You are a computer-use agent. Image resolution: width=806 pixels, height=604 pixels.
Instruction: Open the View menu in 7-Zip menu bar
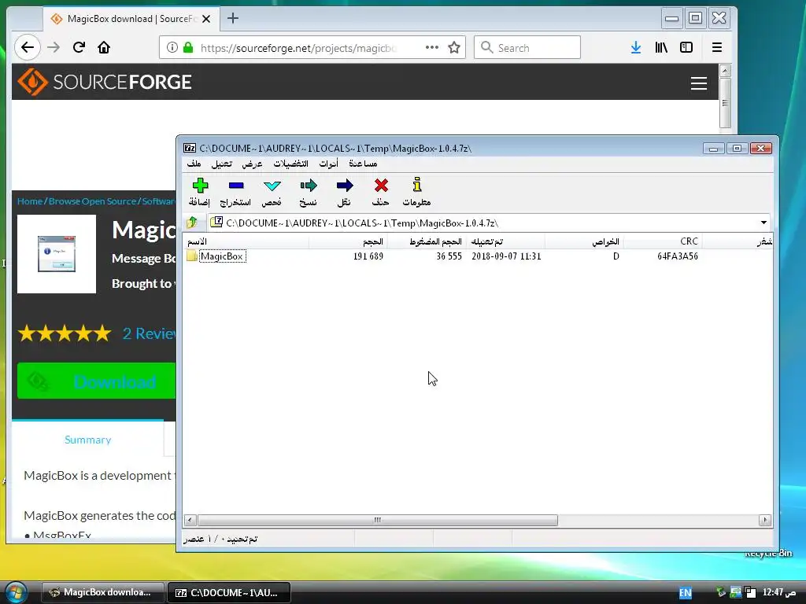(252, 164)
